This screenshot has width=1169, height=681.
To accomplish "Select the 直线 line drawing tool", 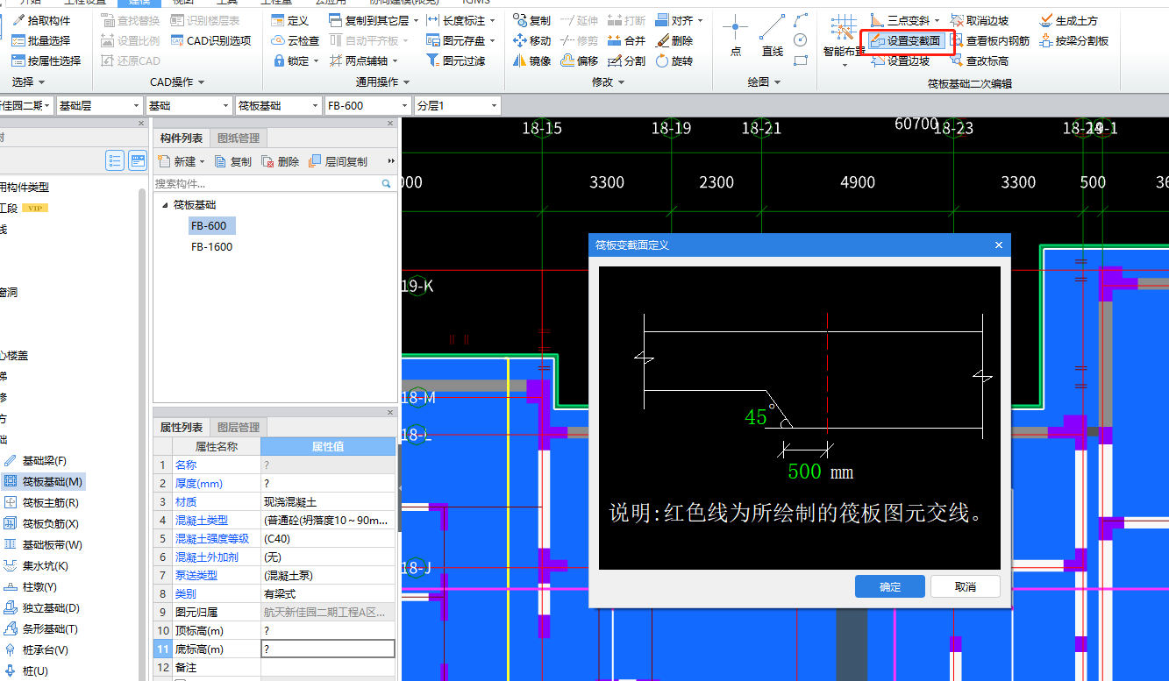I will point(773,37).
